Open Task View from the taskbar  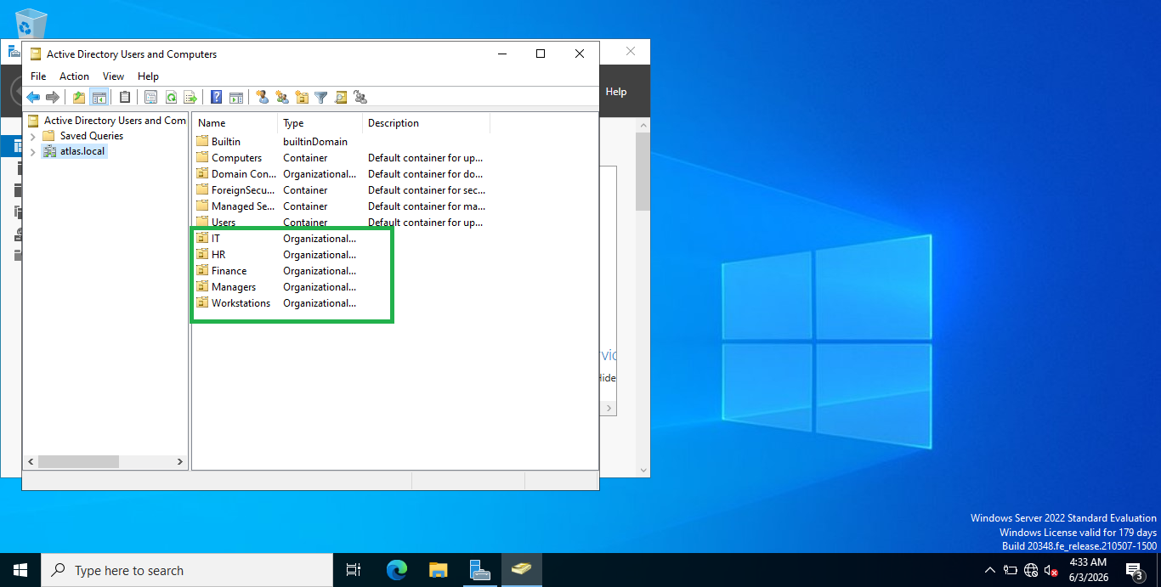(x=354, y=570)
